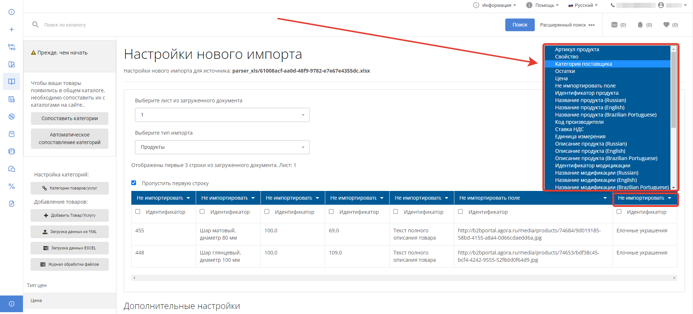Select "Категория поставщика" from the list

coord(583,64)
